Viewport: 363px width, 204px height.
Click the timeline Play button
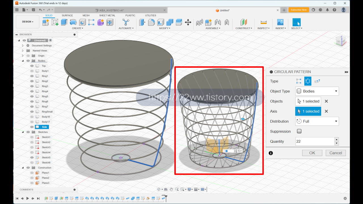(28, 199)
